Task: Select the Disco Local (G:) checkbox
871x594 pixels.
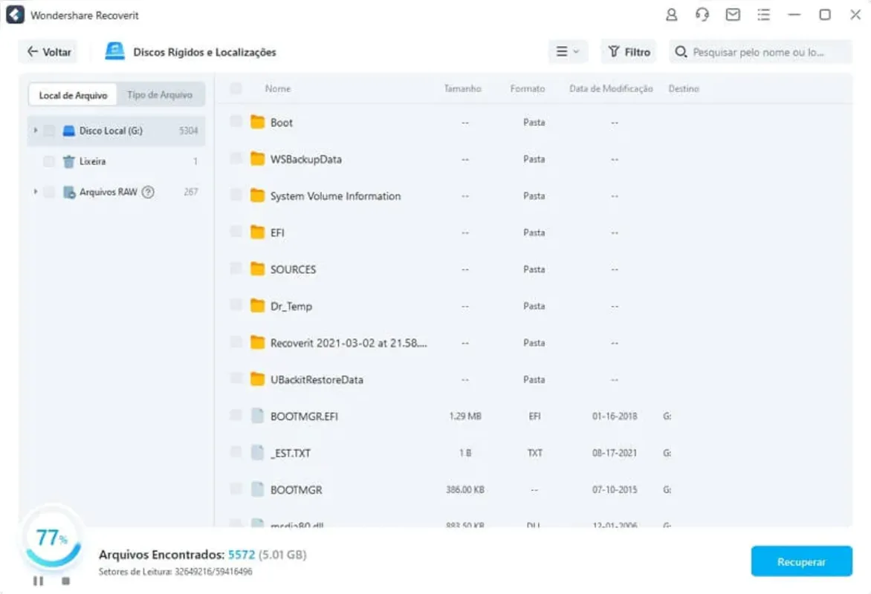Action: pyautogui.click(x=49, y=131)
